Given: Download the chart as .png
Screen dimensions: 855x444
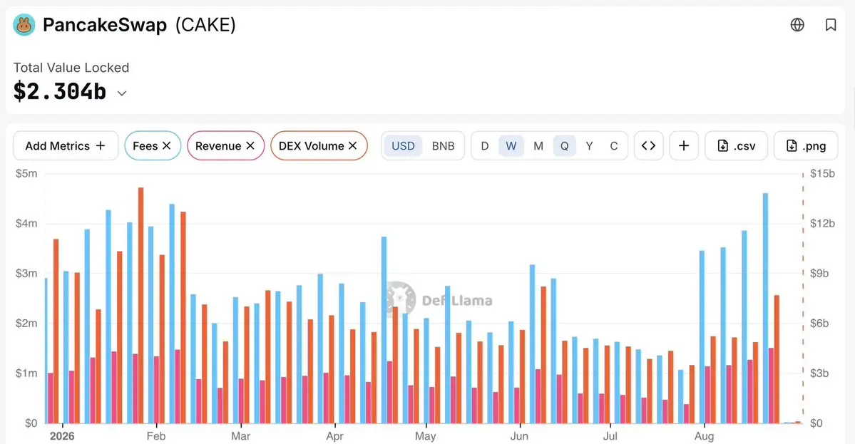Looking at the screenshot, I should [x=806, y=146].
